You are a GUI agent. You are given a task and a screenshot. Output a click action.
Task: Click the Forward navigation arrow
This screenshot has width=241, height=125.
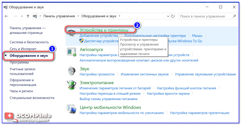(15, 16)
